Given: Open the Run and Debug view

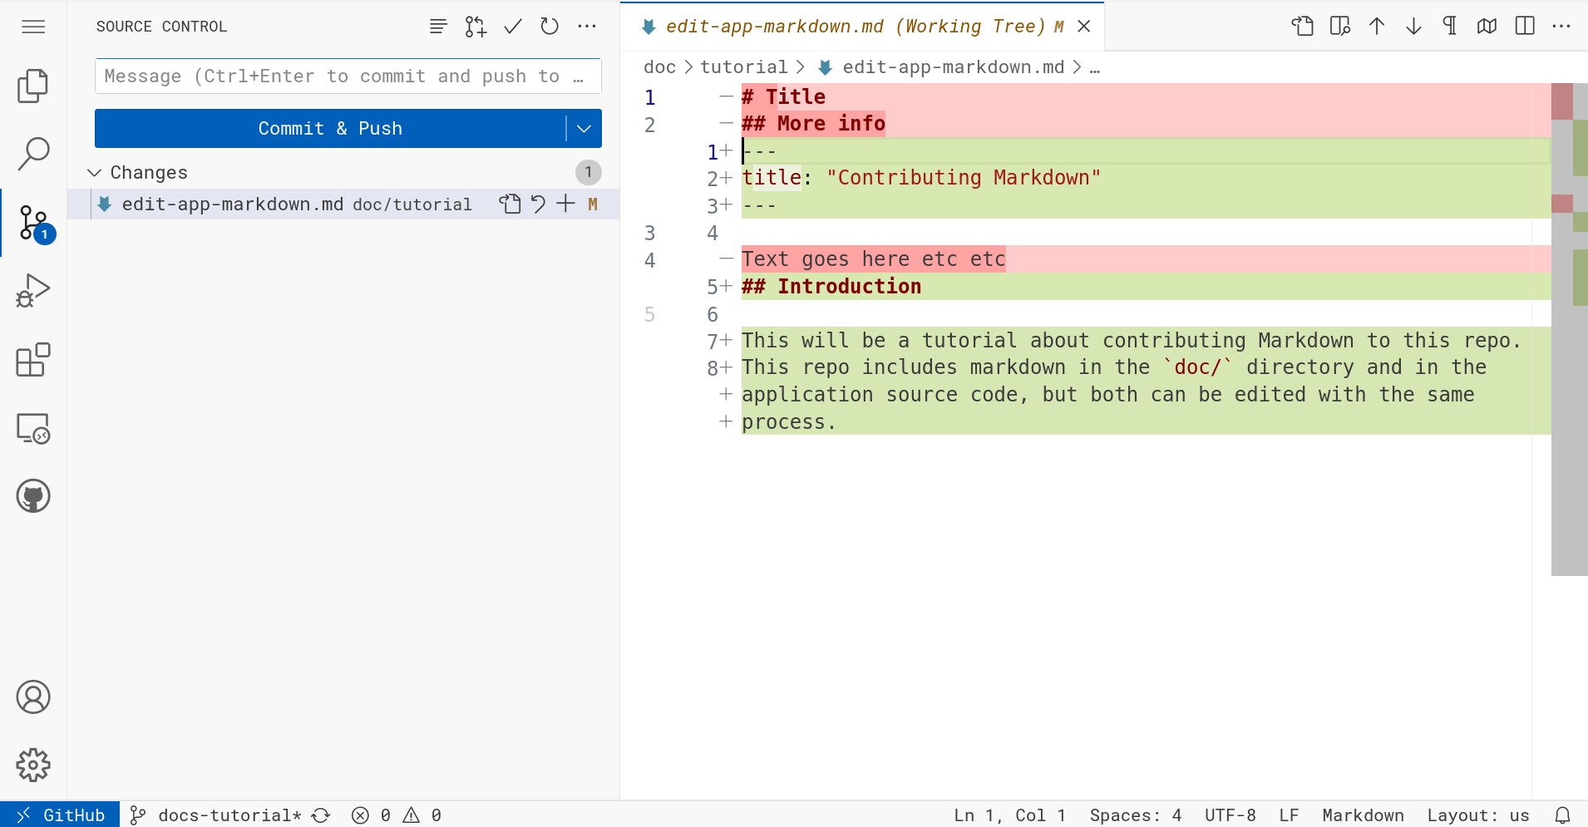Looking at the screenshot, I should [33, 291].
